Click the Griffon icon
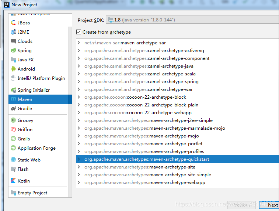 coord(13,129)
